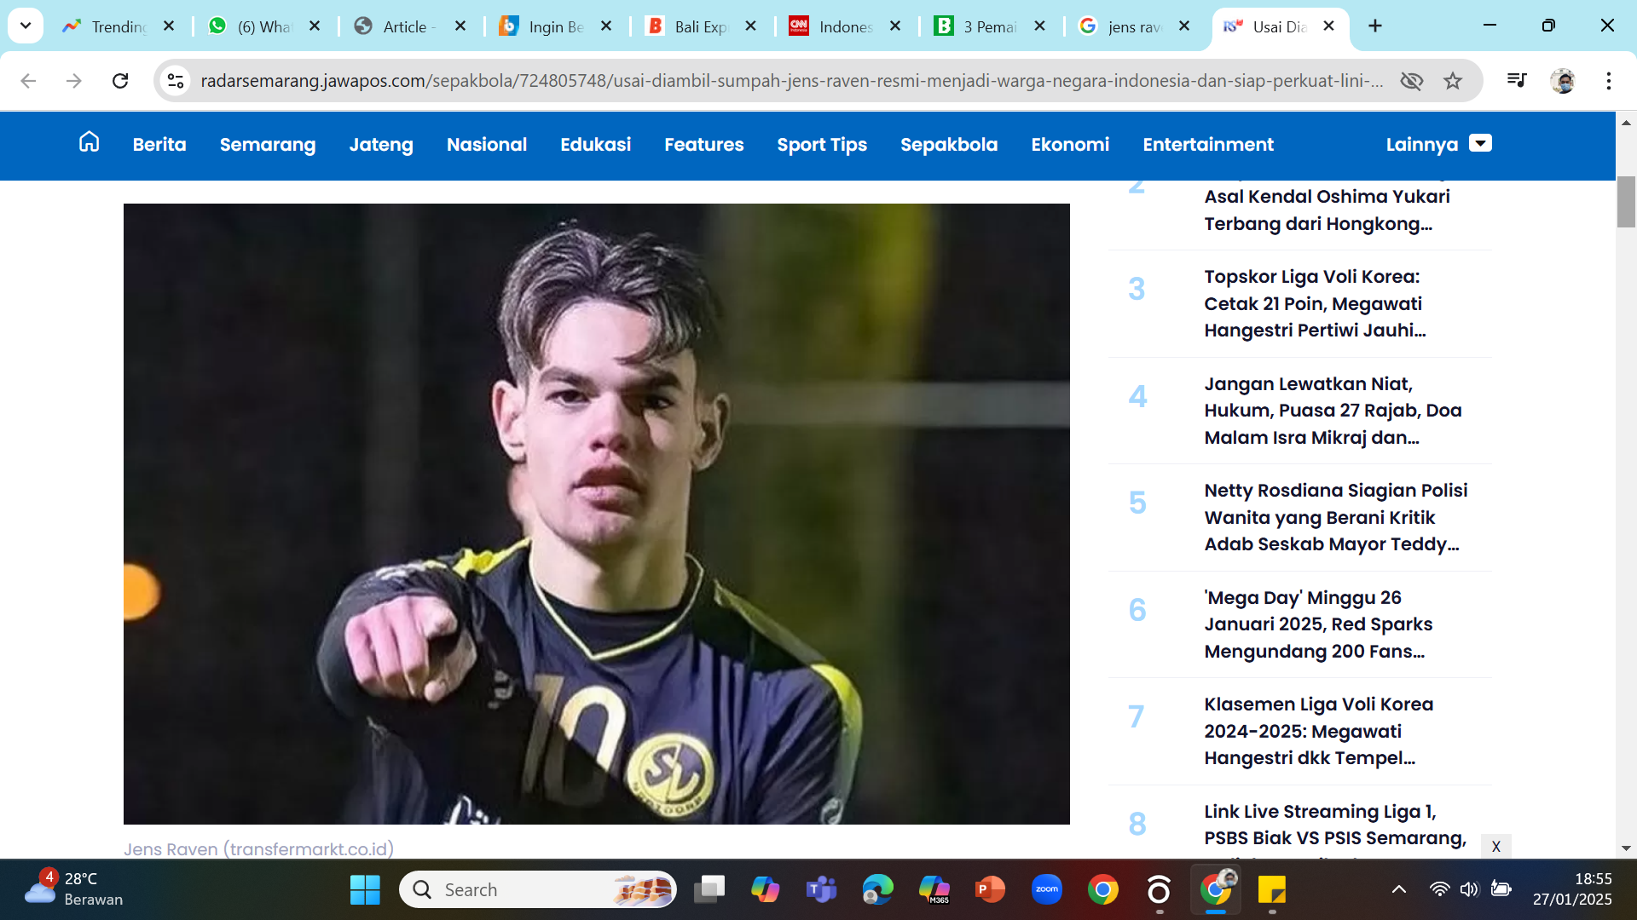
Task: Close the ad with the X button
Action: tap(1495, 846)
